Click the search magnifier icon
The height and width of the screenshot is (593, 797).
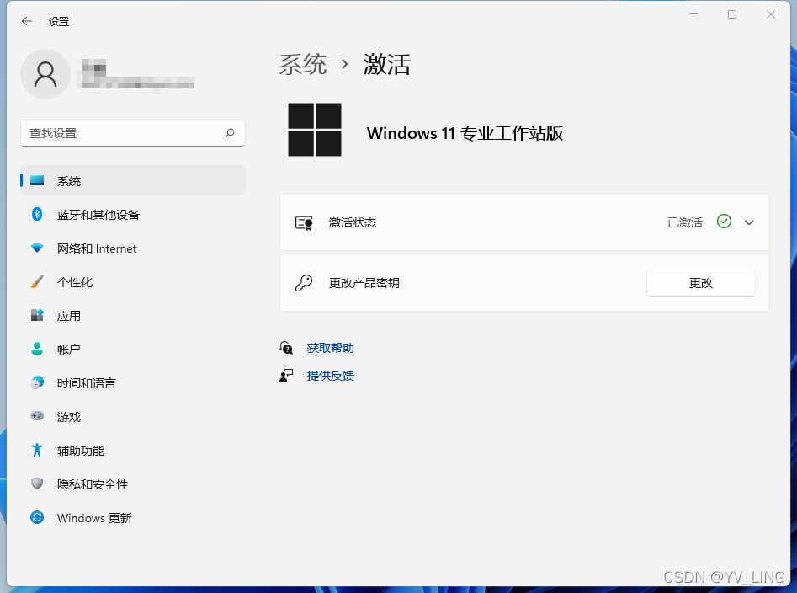tap(230, 133)
